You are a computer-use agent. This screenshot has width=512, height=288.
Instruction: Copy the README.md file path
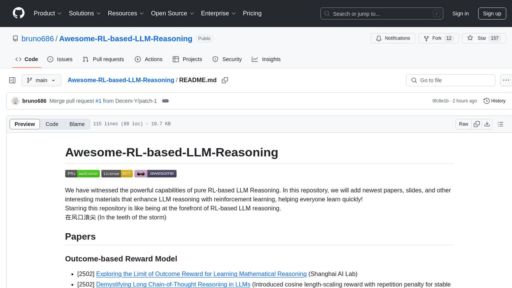pyautogui.click(x=225, y=80)
